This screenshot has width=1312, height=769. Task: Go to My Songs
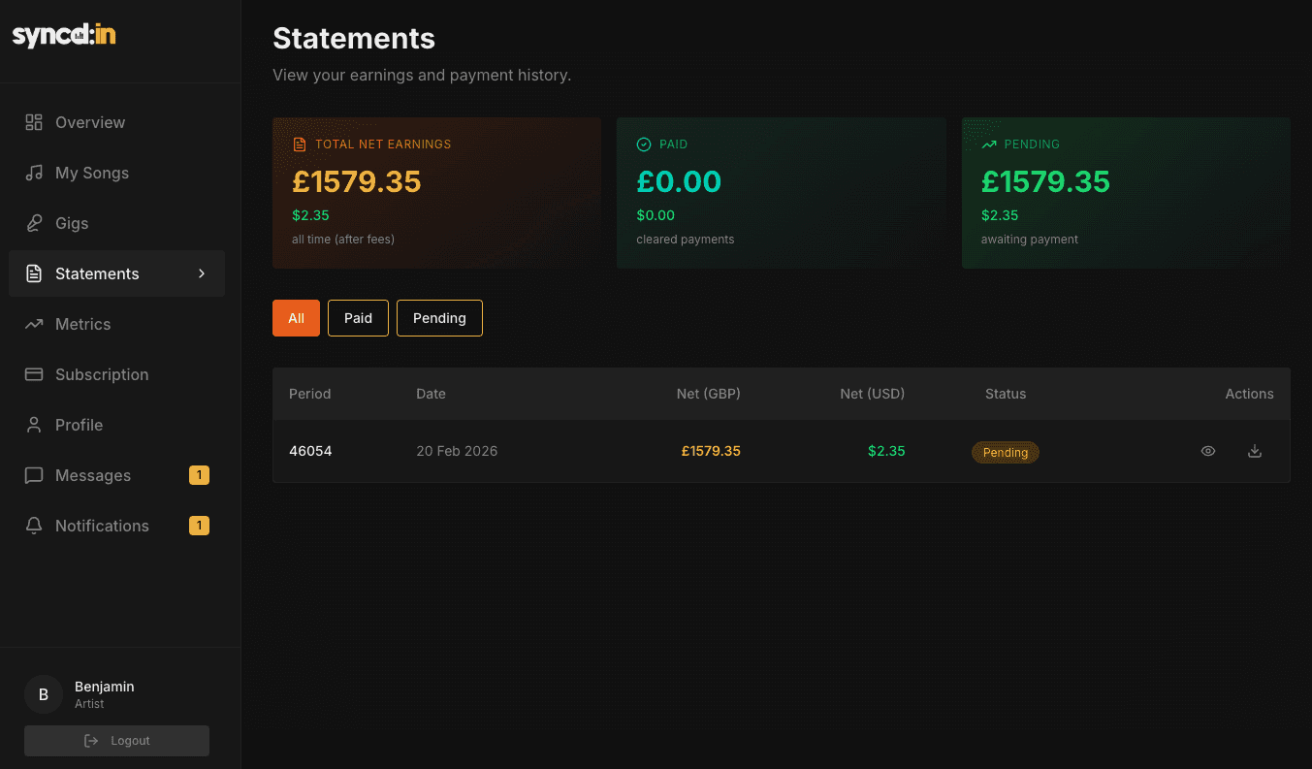pos(116,173)
